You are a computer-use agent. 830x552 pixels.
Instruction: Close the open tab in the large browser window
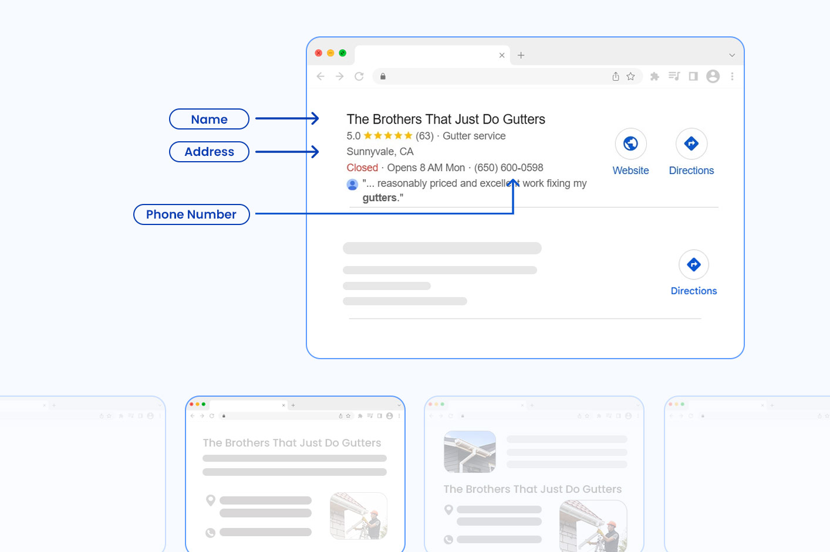tap(502, 55)
